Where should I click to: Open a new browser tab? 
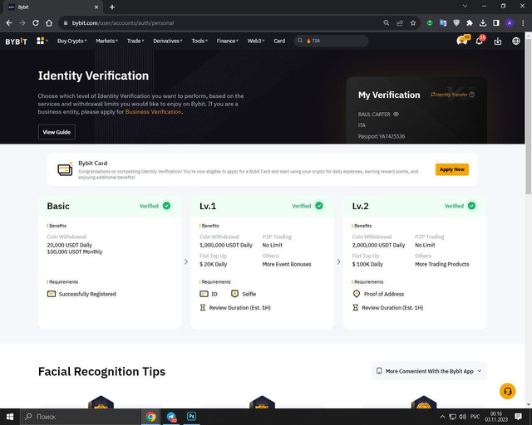(x=112, y=7)
